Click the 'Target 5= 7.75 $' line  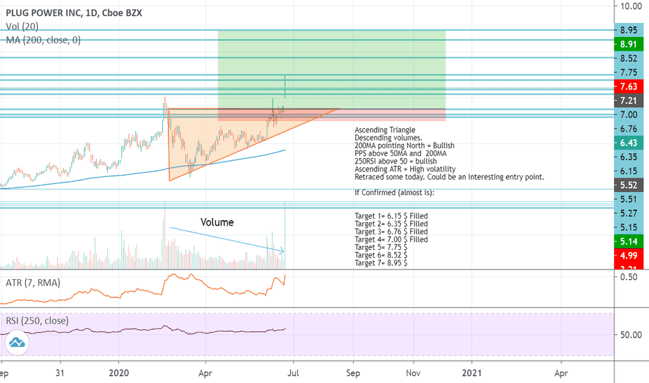pyautogui.click(x=381, y=247)
